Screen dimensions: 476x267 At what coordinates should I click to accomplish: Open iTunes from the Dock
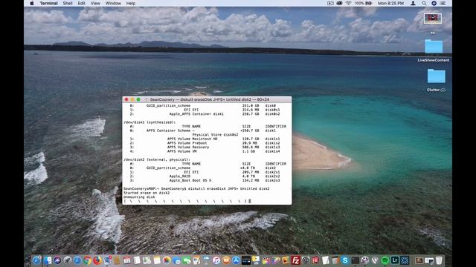[216, 260]
